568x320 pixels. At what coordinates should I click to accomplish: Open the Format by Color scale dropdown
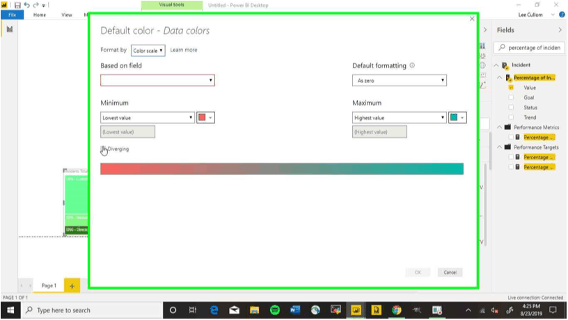148,50
